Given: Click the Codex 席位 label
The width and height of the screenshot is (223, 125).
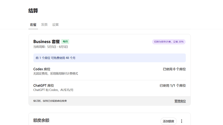Looking at the screenshot, I should click(x=42, y=69).
